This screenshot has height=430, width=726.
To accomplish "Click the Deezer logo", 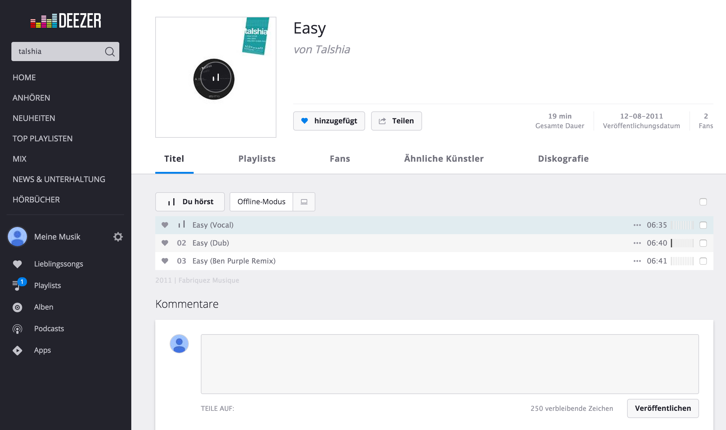I will 66,21.
